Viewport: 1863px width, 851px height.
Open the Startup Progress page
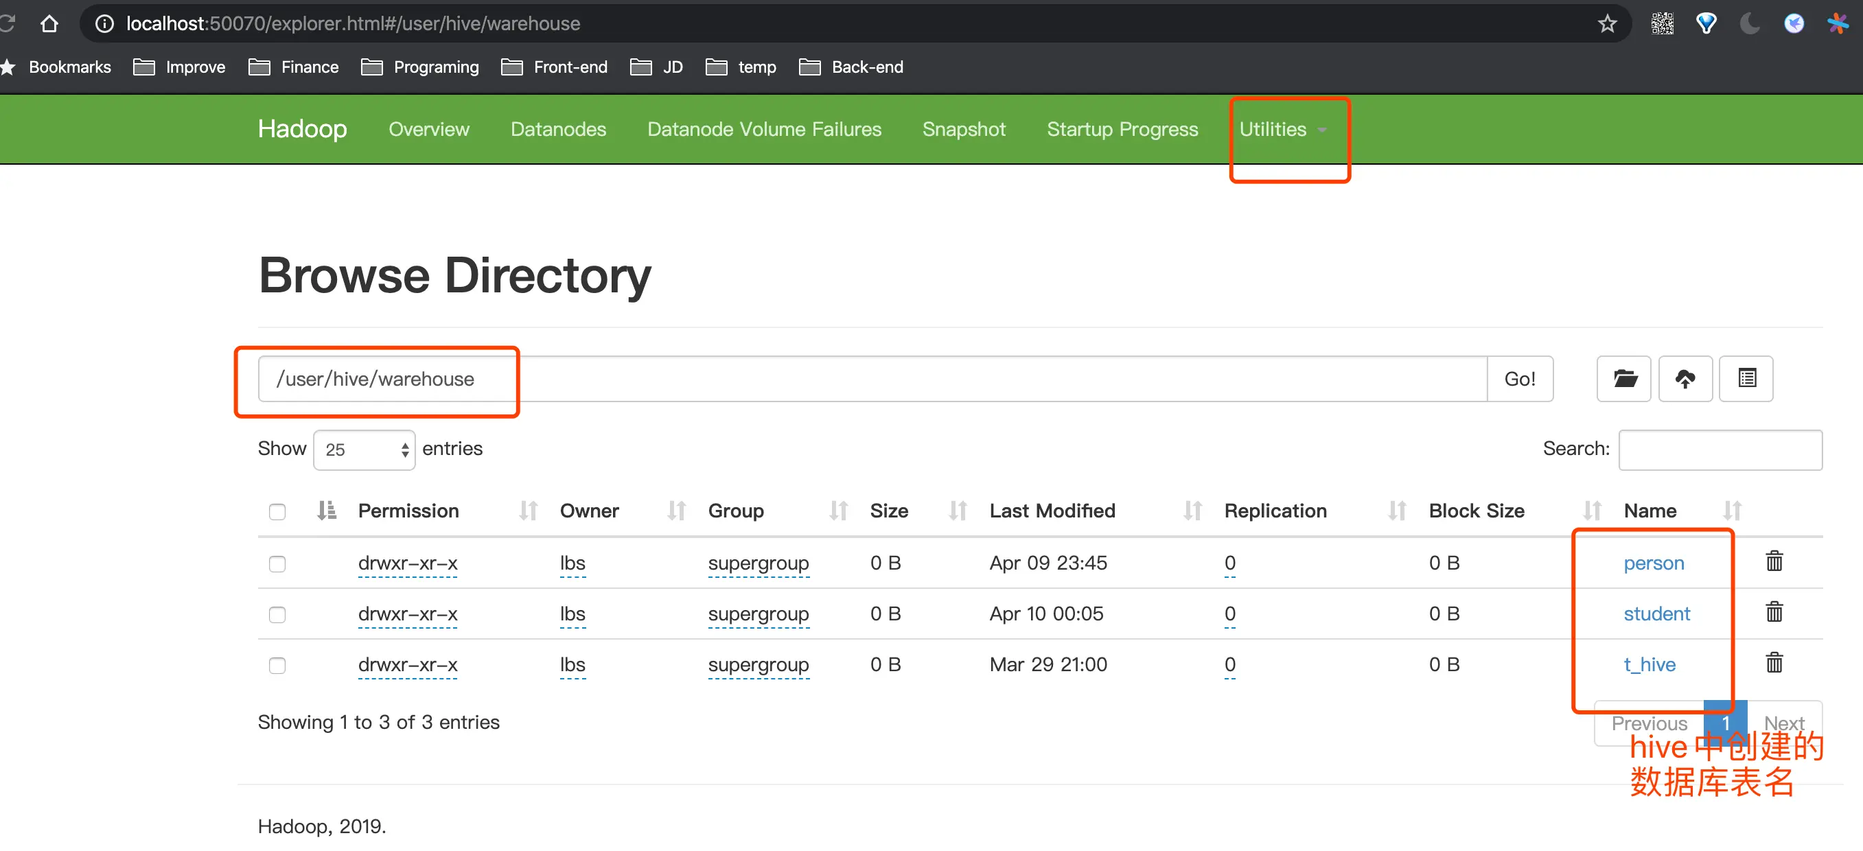1122,130
